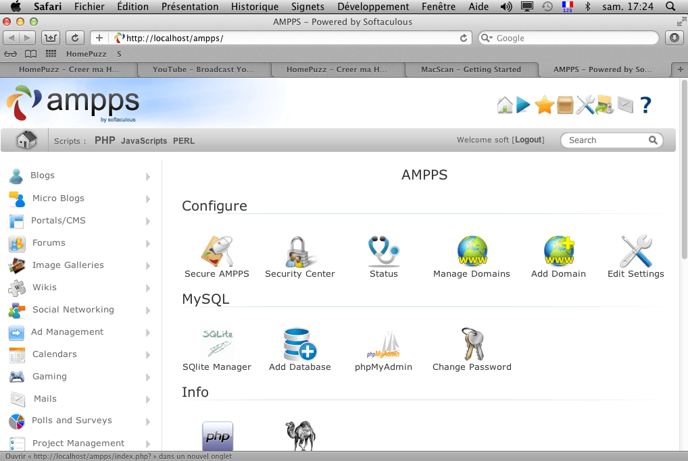This screenshot has width=688, height=461.
Task: Click Safari reload page button
Action: click(75, 38)
